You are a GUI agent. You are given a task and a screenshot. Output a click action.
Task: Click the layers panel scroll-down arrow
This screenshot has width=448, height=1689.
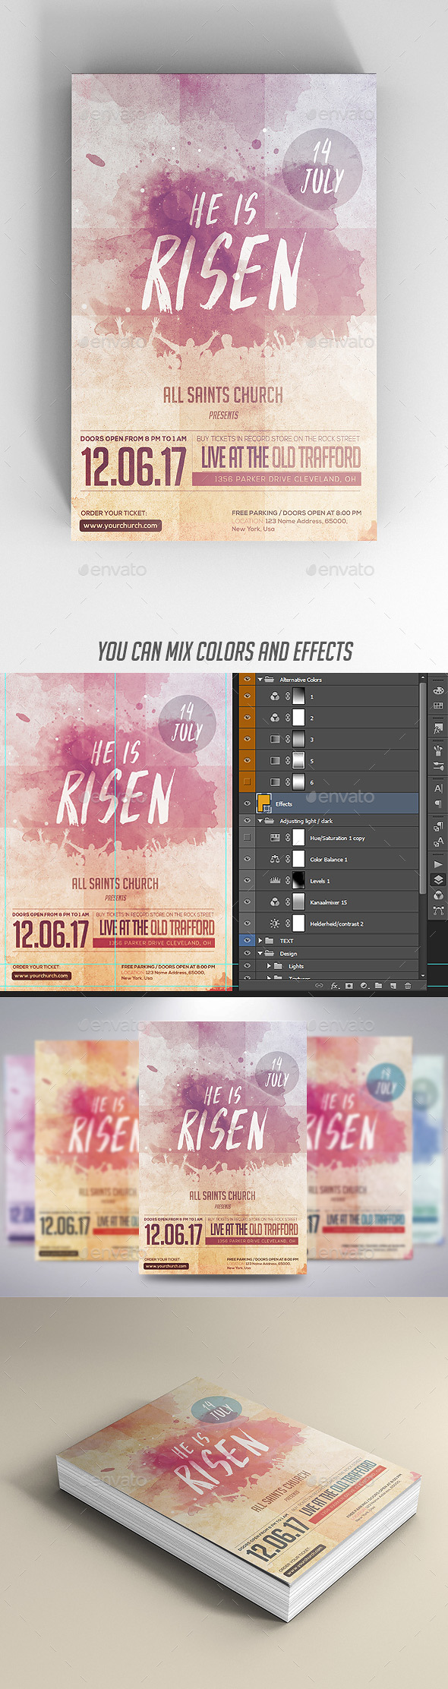422,975
